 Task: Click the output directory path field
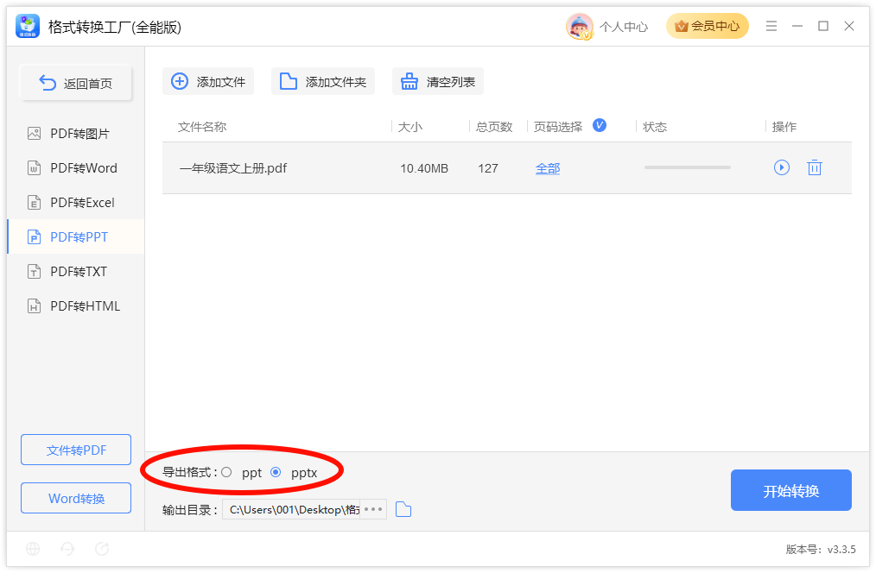click(291, 509)
